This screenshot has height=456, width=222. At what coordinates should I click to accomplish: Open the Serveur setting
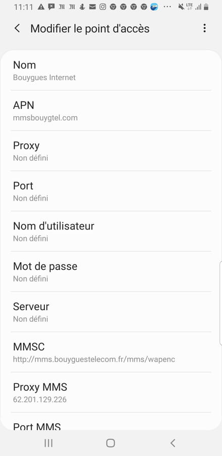click(x=111, y=312)
